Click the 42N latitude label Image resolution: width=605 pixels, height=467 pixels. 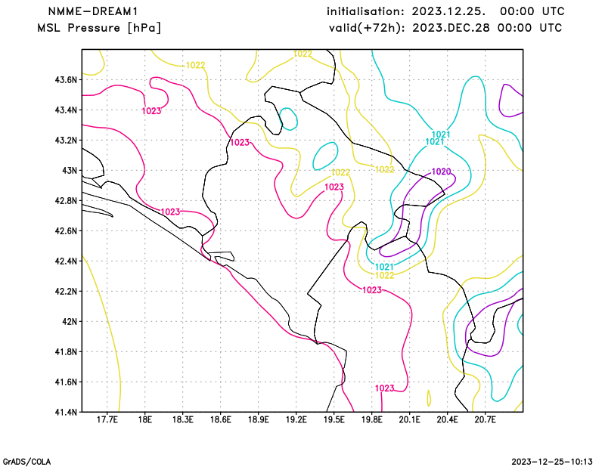(x=70, y=322)
